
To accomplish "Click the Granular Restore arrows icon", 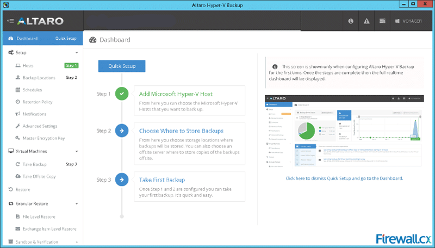I will coord(11,203).
